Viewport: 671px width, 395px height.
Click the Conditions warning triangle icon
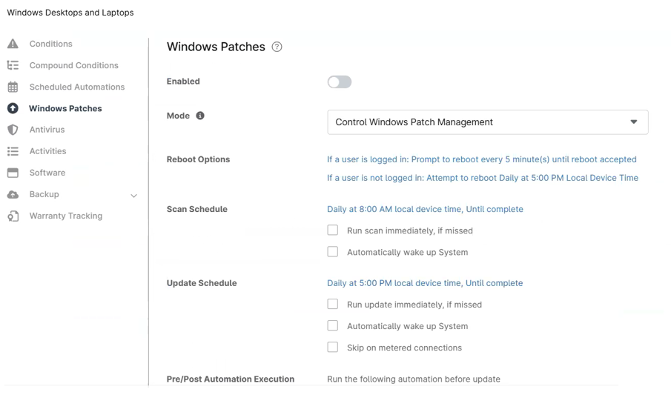(x=13, y=44)
